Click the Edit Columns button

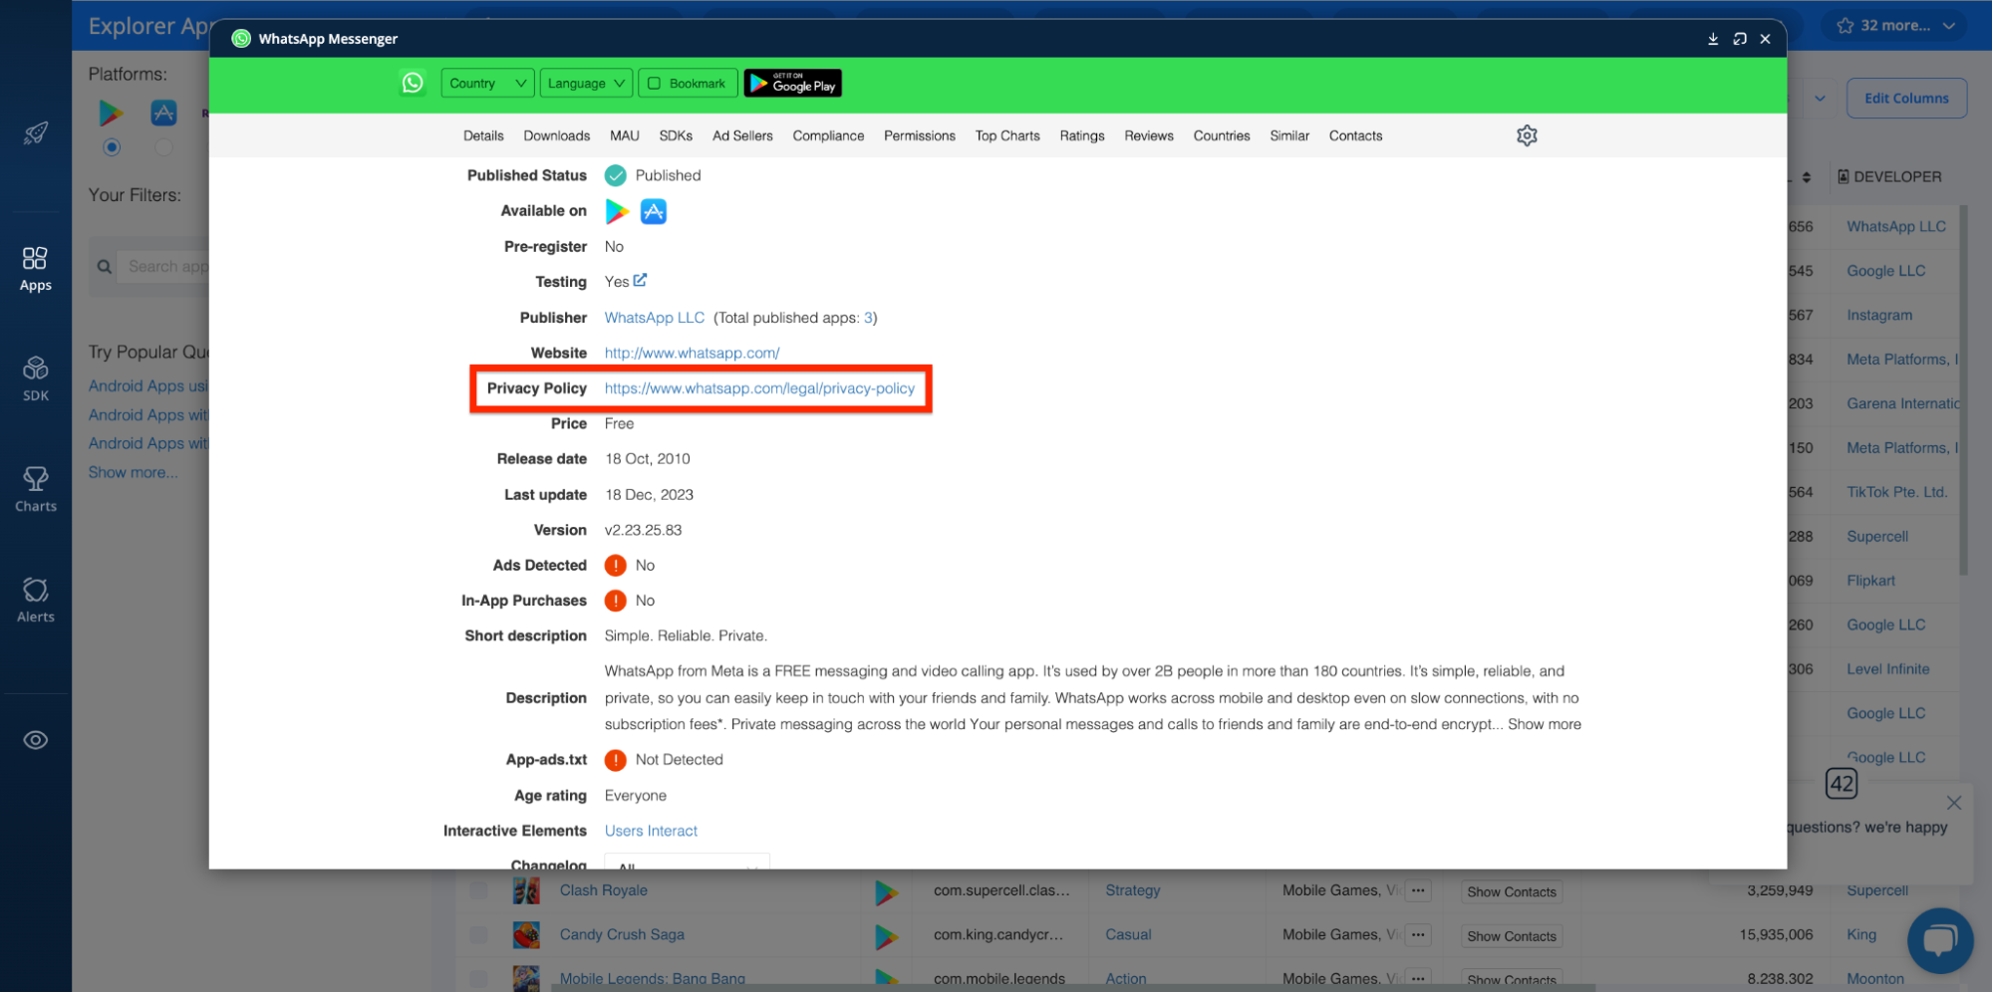point(1906,99)
